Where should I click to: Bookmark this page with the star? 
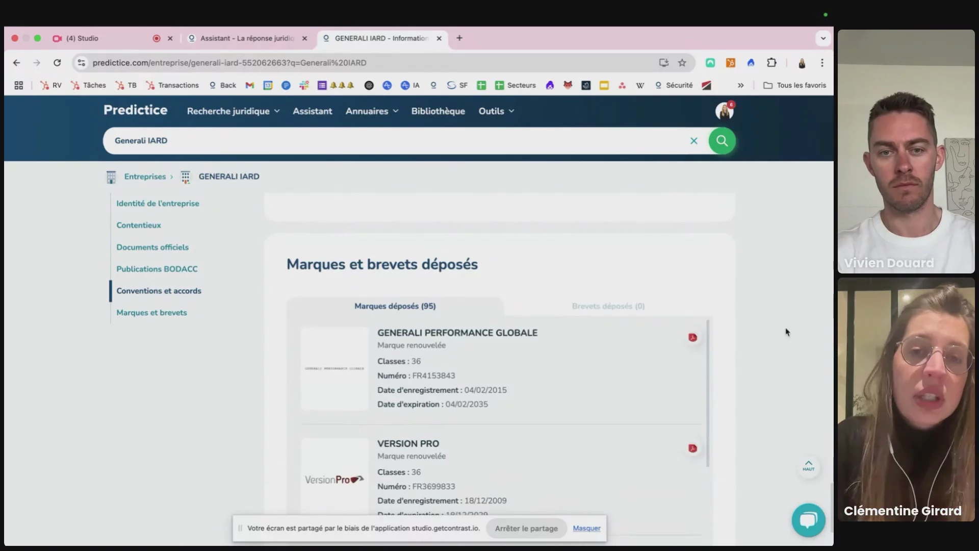point(682,63)
